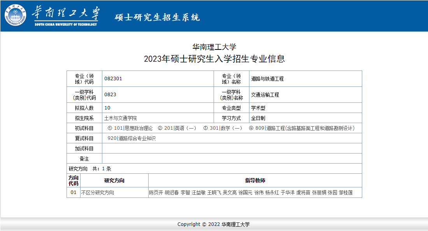
Task: Click advisor name 胡迟春
Action: [172, 192]
